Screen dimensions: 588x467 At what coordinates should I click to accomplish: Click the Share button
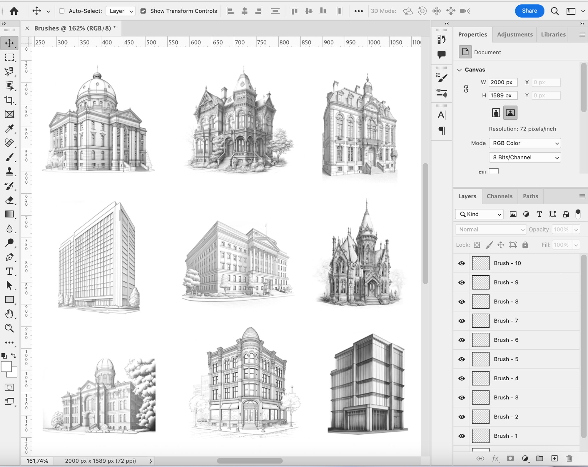[x=529, y=11]
